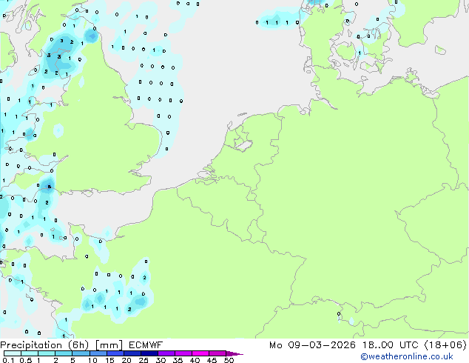Click the 2–5 mm legend color box
The height and width of the screenshot is (363, 469).
click(64, 353)
